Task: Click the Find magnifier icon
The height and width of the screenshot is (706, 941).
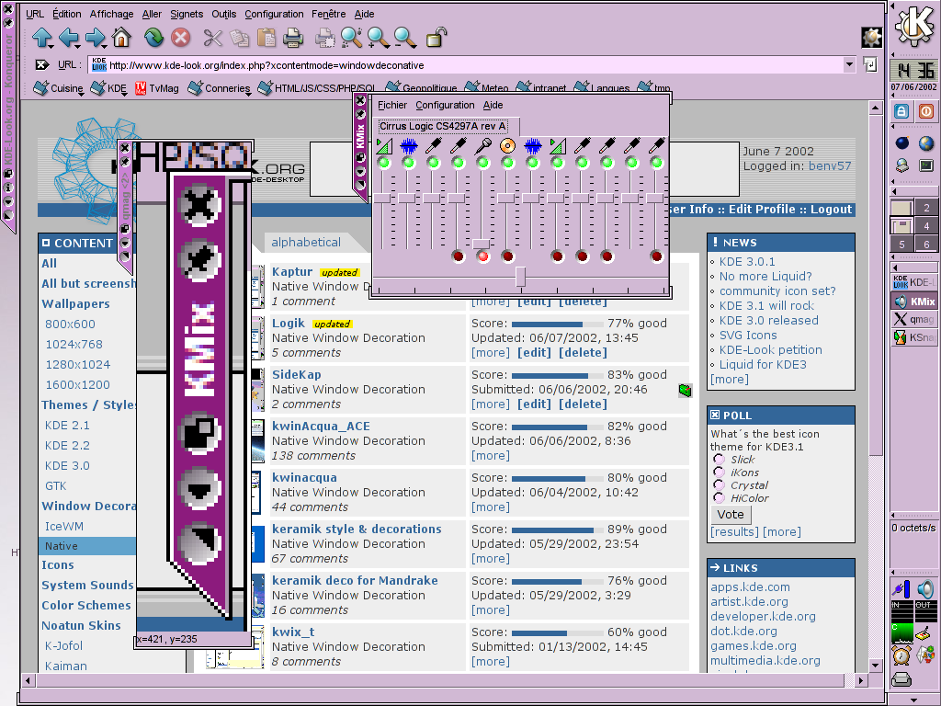Action: pos(352,38)
